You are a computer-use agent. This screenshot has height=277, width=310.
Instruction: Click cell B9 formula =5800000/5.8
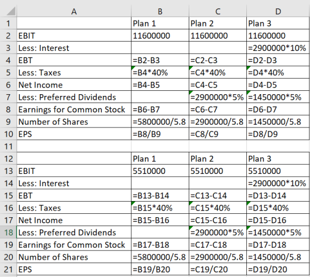pyautogui.click(x=160, y=121)
